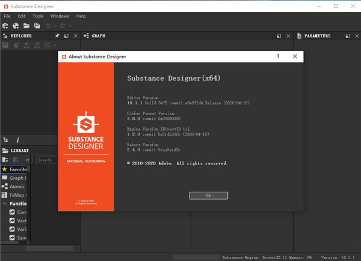This screenshot has width=361, height=261.
Task: Click the open folder toolbar icon
Action: (x=26, y=26)
